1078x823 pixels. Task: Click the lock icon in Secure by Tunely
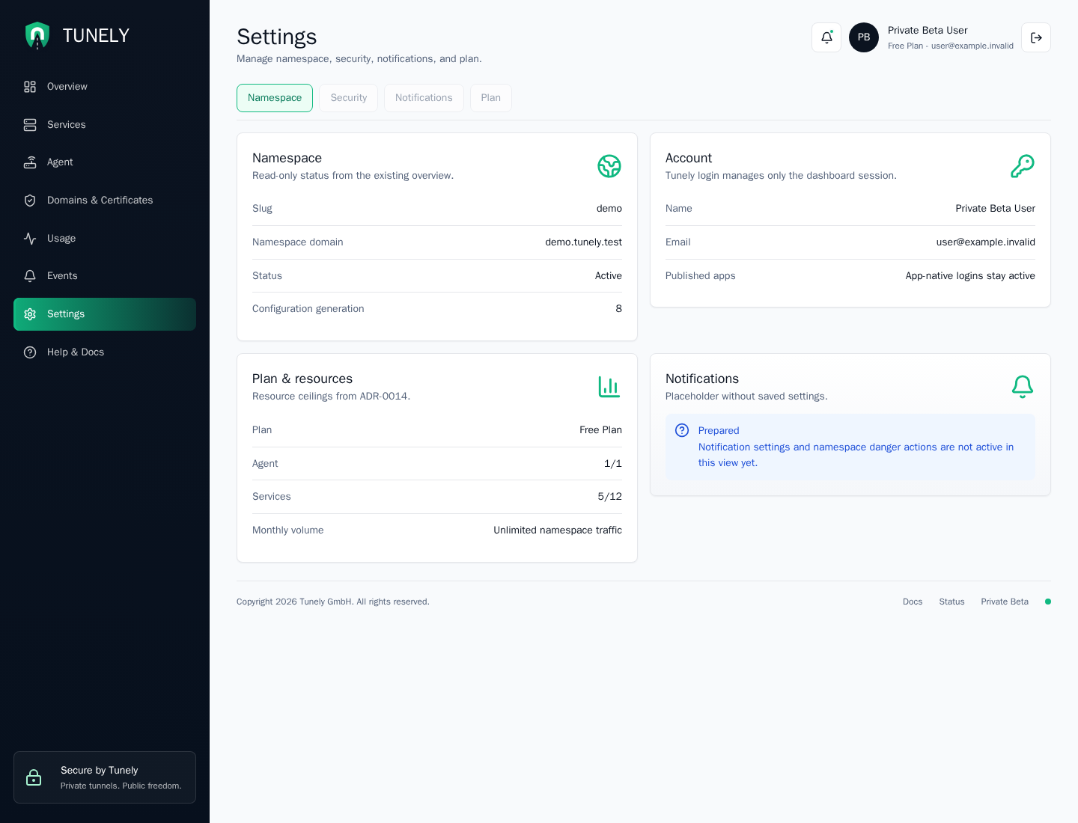pyautogui.click(x=34, y=777)
